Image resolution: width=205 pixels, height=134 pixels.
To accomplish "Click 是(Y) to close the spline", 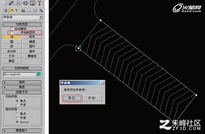I will point(72,98).
